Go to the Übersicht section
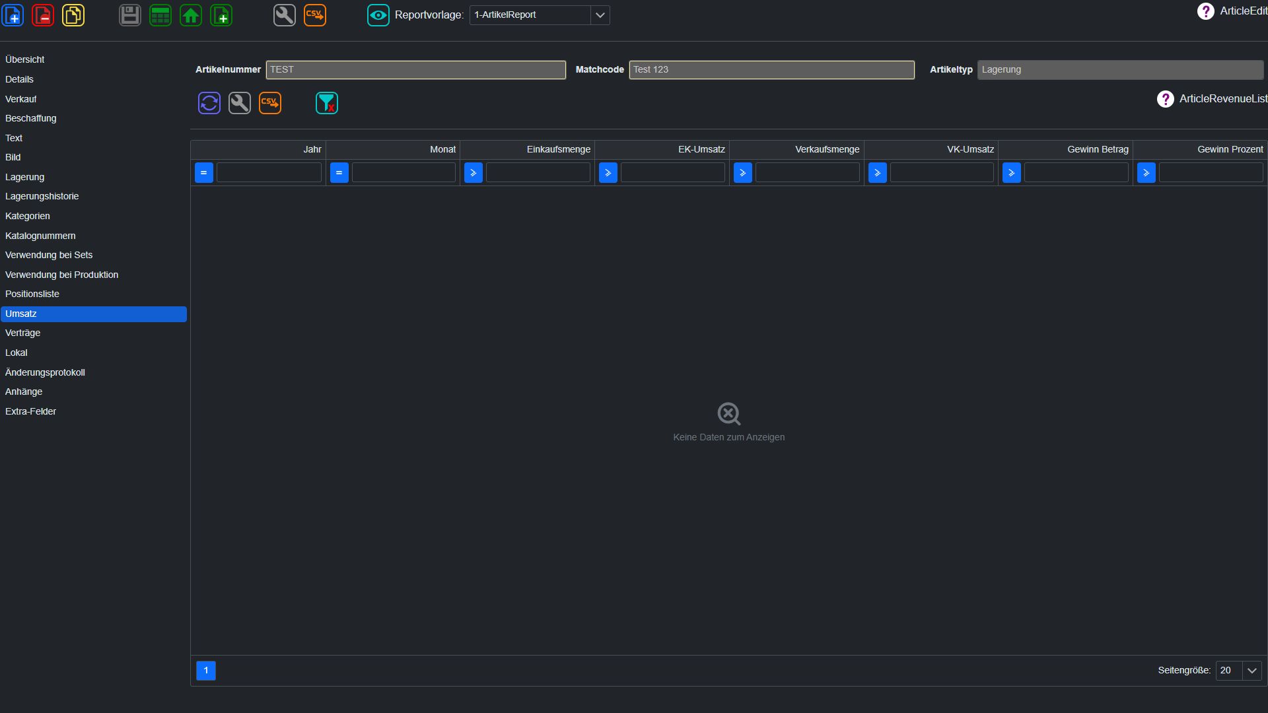Image resolution: width=1268 pixels, height=713 pixels. click(94, 60)
